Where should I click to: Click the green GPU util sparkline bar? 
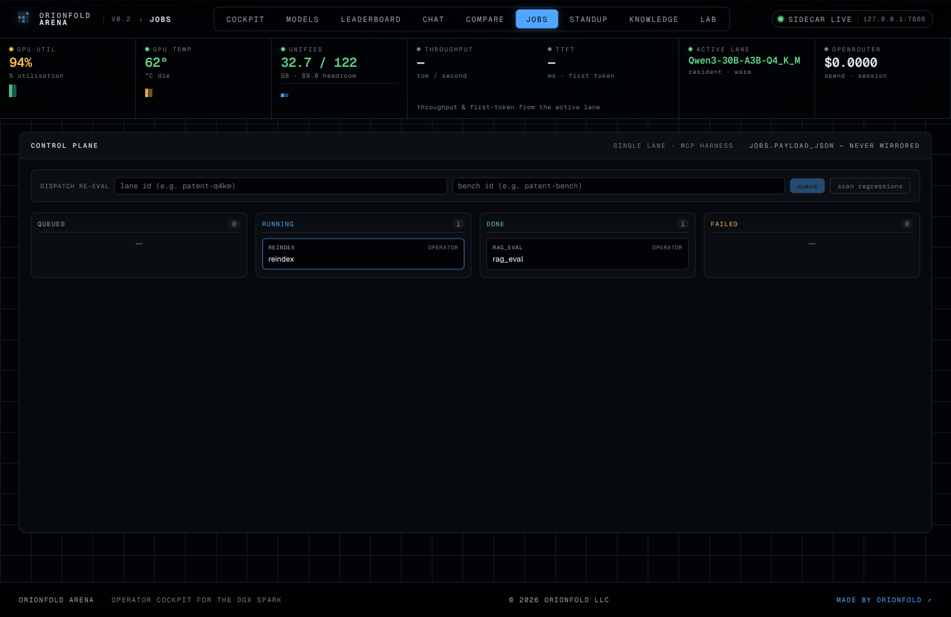[x=13, y=91]
